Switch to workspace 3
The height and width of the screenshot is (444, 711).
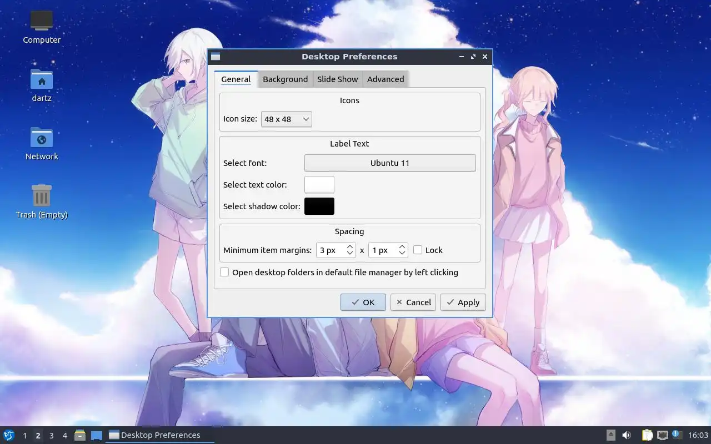[51, 436]
